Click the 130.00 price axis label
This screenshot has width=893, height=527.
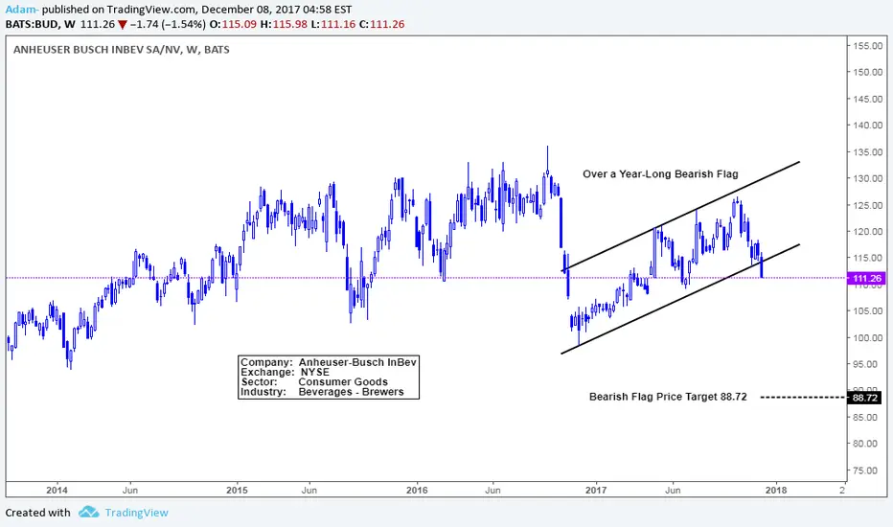click(x=868, y=178)
